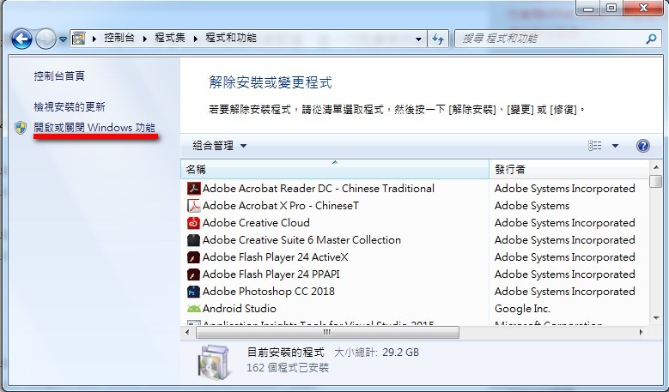Click horizontal scrollbar right arrow
Screen dimensions: 669x392
click(x=642, y=332)
